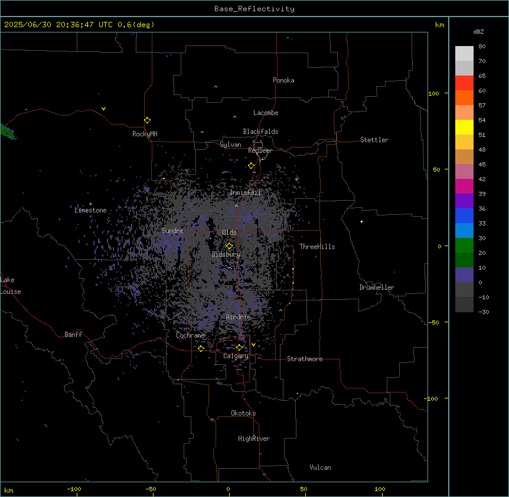Pick the slate purple 0-10 dBZ legend swatch
The height and width of the screenshot is (497, 509).
point(464,275)
